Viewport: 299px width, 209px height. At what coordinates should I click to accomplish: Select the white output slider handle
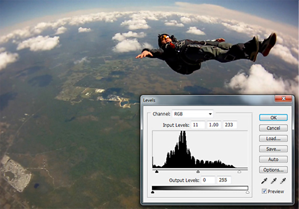(x=248, y=193)
